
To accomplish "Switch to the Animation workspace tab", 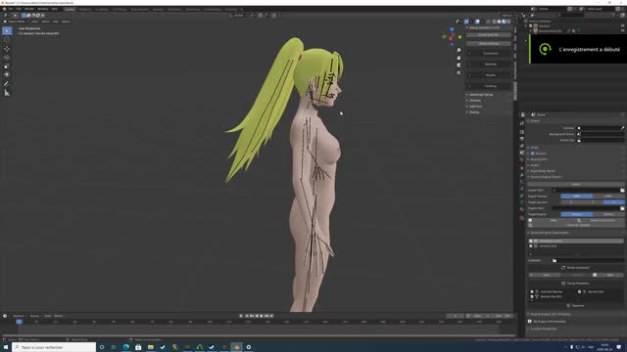I will coord(174,9).
